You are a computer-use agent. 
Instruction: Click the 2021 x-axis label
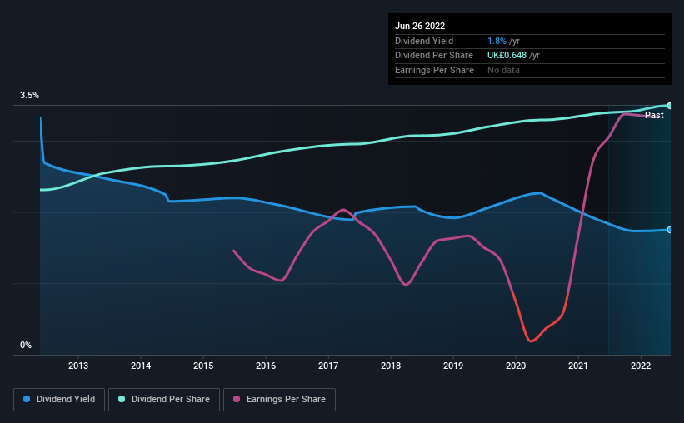(x=578, y=366)
